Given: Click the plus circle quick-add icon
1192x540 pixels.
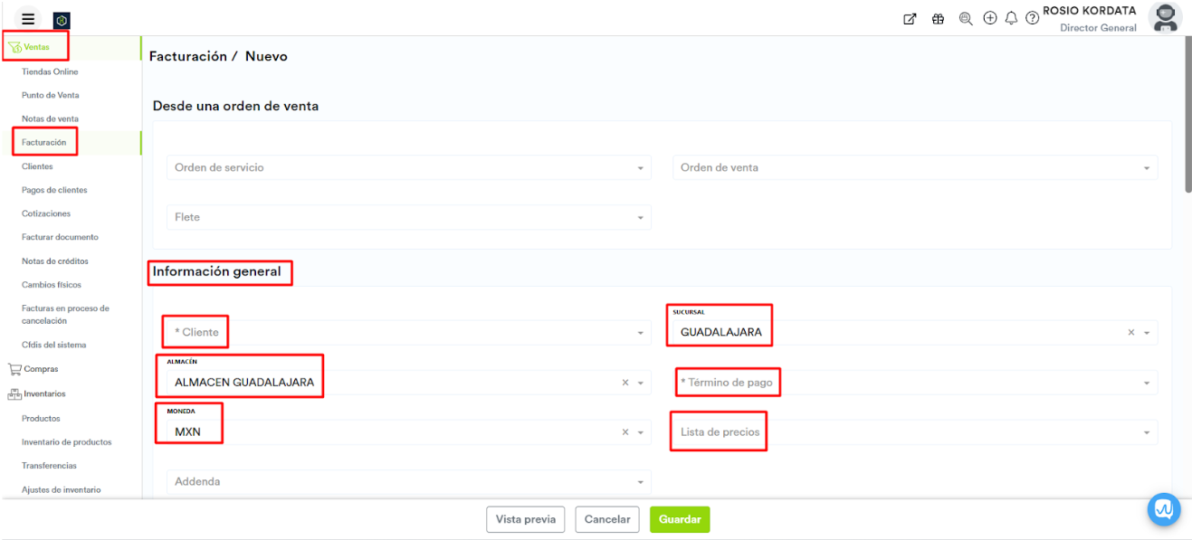Looking at the screenshot, I should [989, 18].
